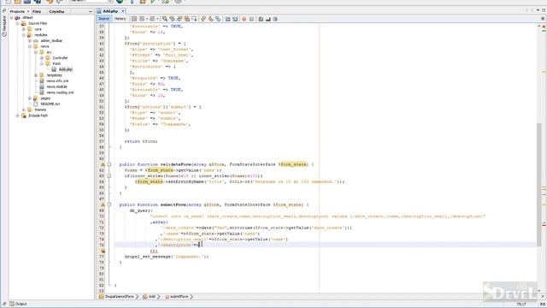The height and width of the screenshot is (308, 547).
Task: Close the Projects tab
Action: [28, 11]
